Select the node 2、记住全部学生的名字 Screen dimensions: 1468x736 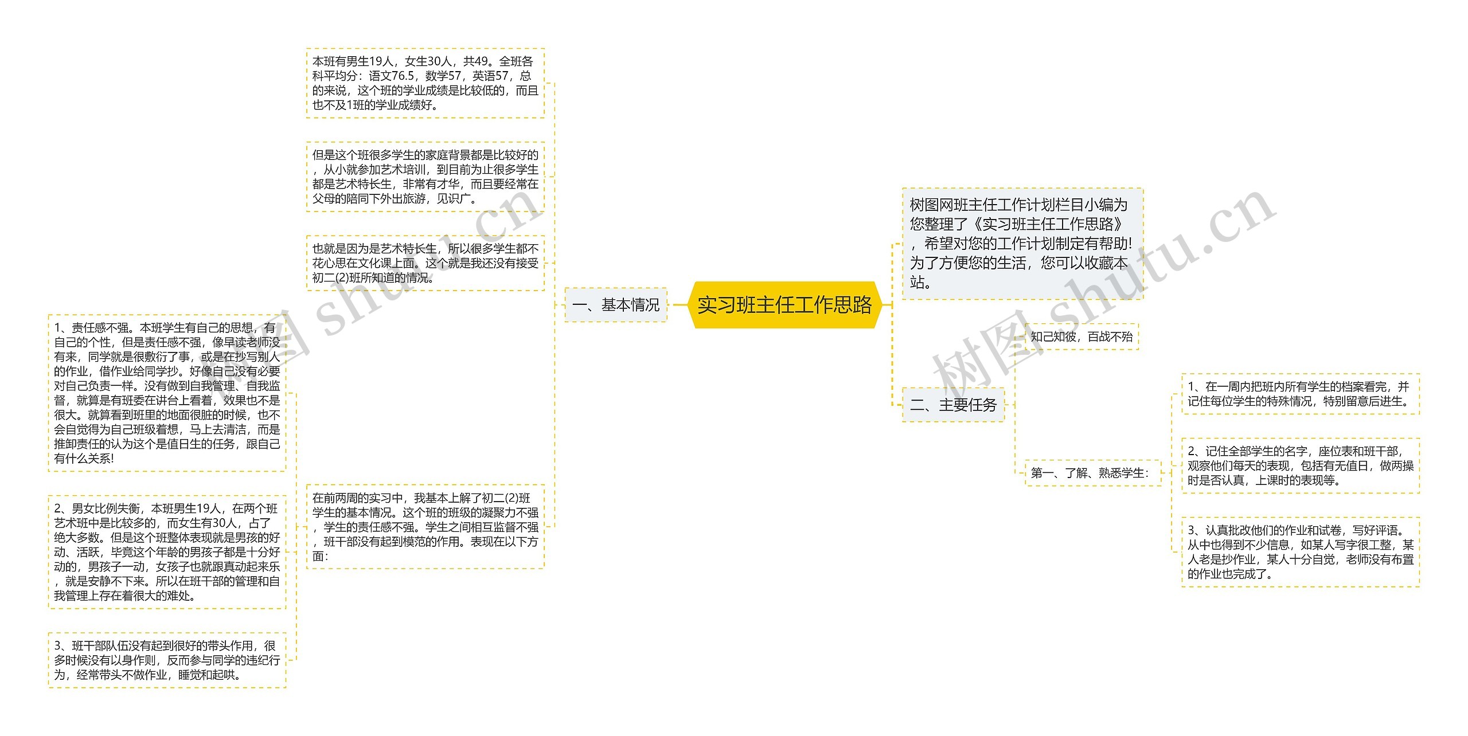(x=1301, y=465)
